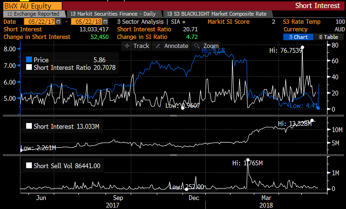
Task: Open Sector Analysis SIA link
Action: [151, 21]
